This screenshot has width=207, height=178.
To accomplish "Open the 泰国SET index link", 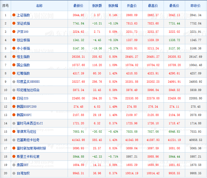I will coord(23,165).
